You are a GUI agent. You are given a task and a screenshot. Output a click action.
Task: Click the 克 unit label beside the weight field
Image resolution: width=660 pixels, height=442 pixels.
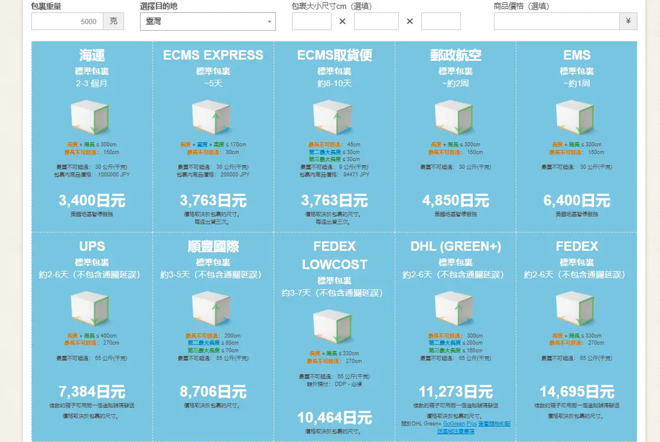pos(113,21)
